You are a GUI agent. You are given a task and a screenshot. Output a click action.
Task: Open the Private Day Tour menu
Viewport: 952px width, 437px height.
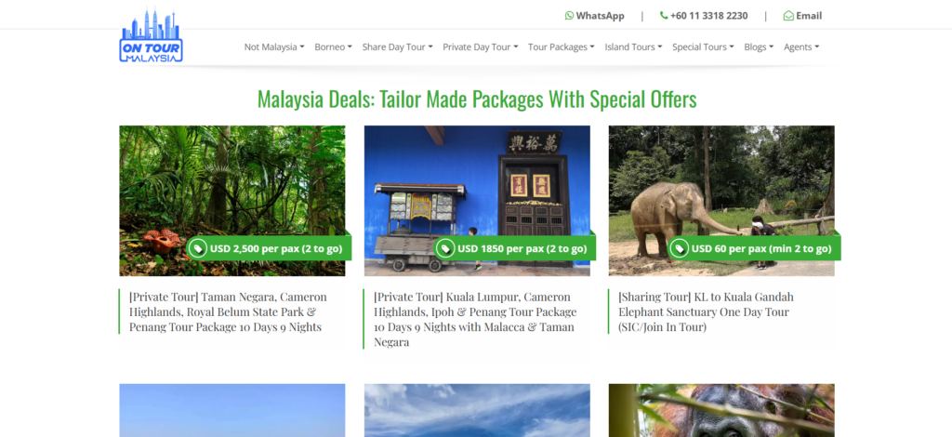click(x=481, y=46)
